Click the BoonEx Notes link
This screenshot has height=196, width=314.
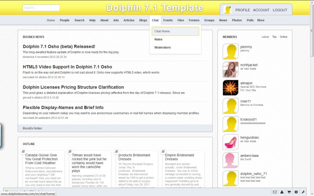(32, 128)
